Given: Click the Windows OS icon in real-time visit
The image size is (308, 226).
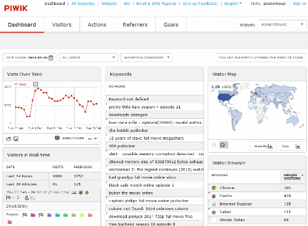Looking at the screenshot, I should pos(87,193).
